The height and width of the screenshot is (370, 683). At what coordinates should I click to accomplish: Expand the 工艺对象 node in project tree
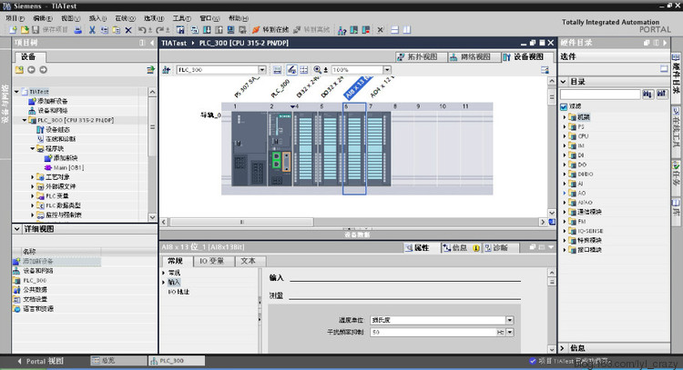(x=34, y=176)
